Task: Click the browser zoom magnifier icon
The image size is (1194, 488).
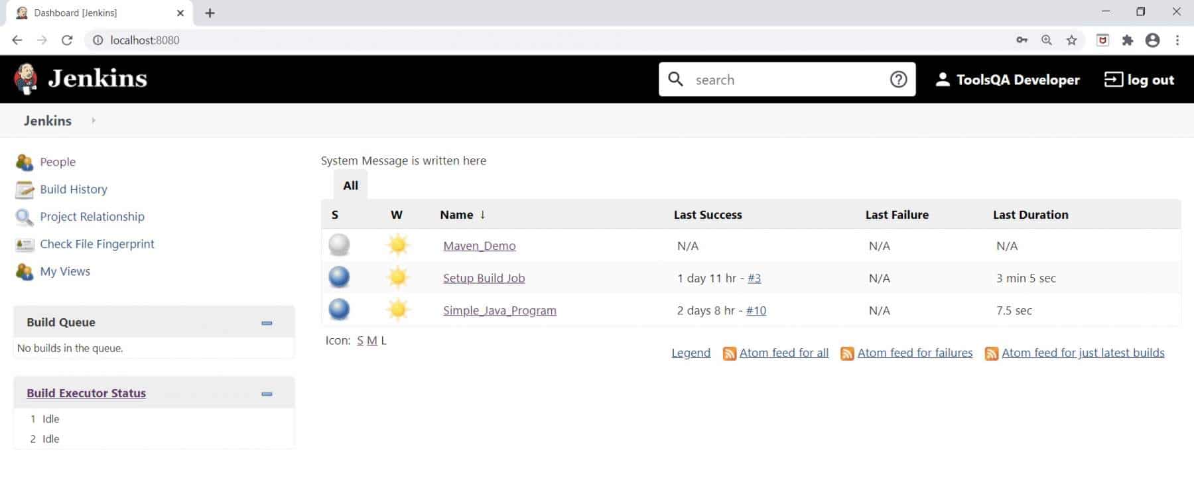Action: (x=1047, y=40)
